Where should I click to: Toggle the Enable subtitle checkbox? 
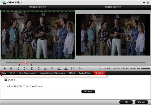click(x=6, y=80)
